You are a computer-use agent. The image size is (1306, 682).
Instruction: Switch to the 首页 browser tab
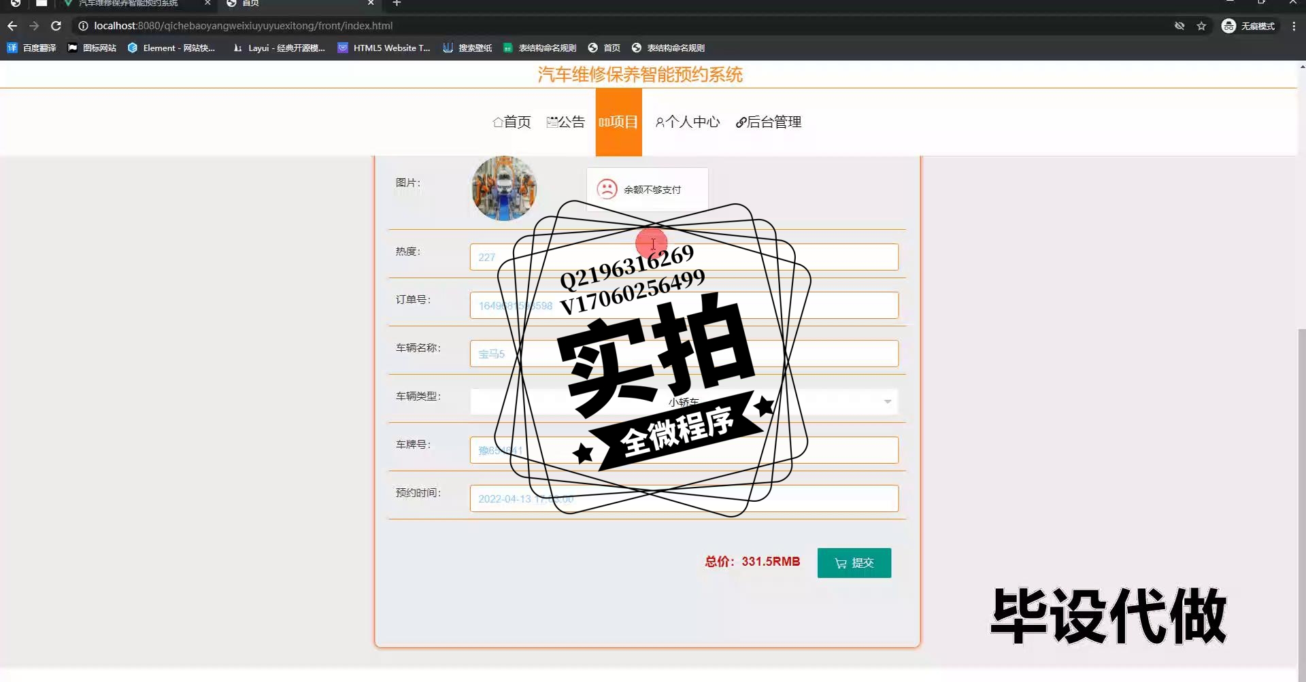299,3
